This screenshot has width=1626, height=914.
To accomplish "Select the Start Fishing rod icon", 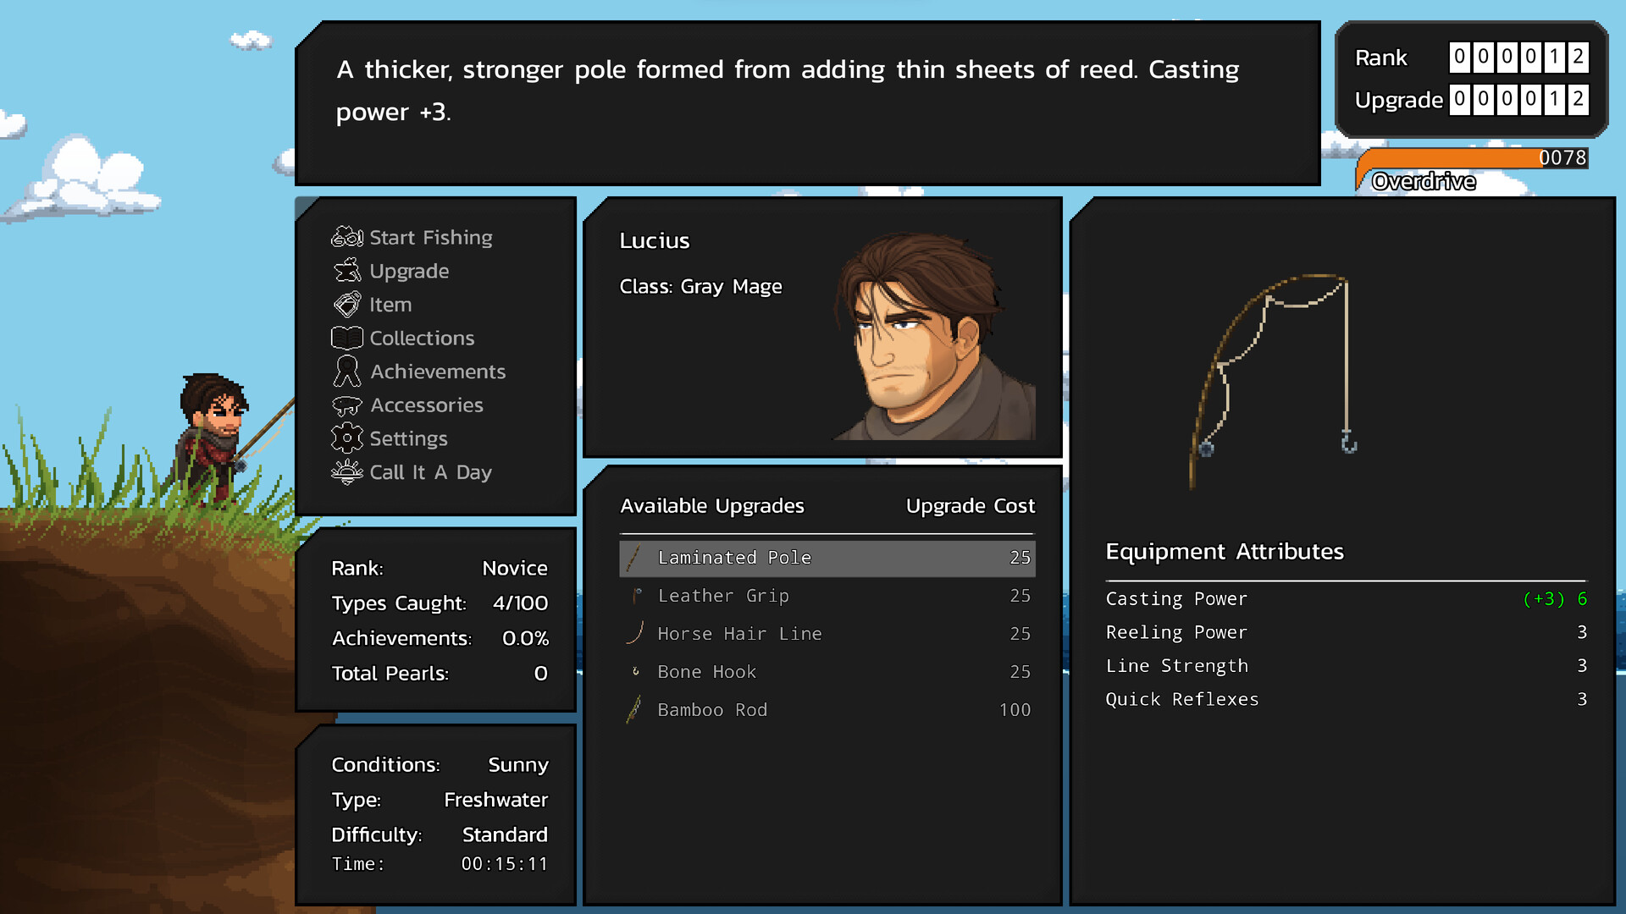I will tap(346, 237).
